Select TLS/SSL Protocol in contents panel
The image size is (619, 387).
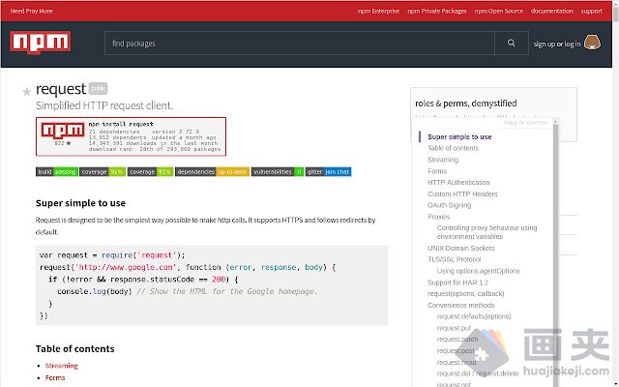[x=454, y=259]
